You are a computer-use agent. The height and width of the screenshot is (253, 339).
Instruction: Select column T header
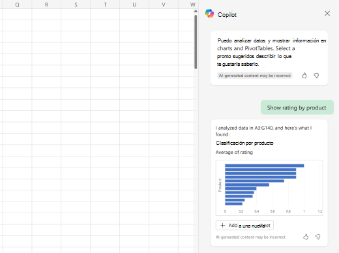point(105,5)
